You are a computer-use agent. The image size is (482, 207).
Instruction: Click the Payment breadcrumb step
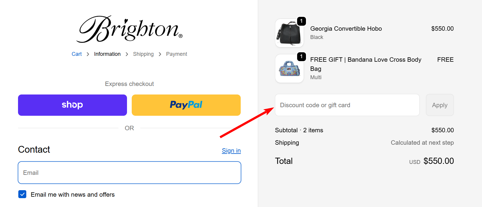click(176, 54)
